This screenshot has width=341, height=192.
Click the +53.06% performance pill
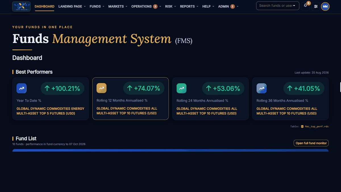click(x=223, y=88)
